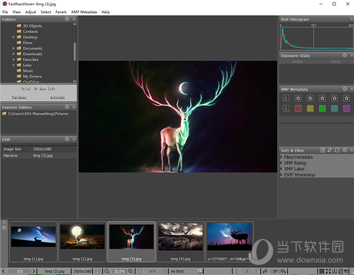
Task: Apply the green XMP label
Action: pos(322,109)
